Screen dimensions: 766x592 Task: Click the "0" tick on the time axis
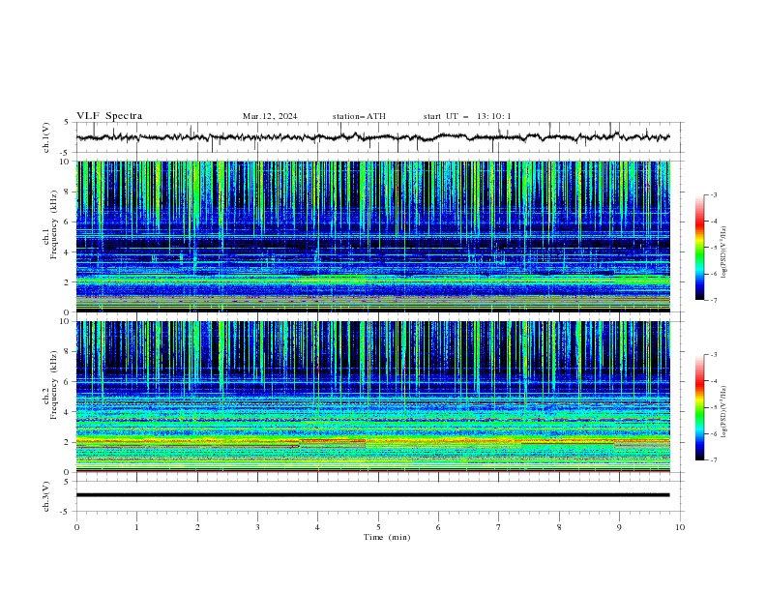click(76, 527)
